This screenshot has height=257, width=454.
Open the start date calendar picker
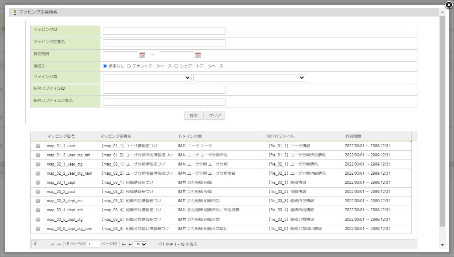coord(142,55)
